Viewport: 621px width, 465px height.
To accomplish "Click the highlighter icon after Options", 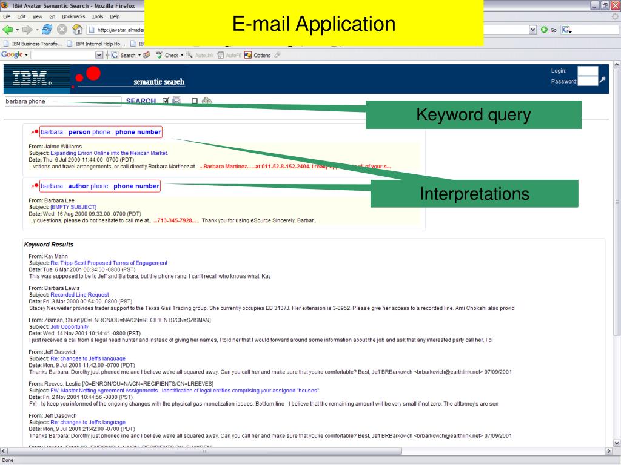I will click(277, 55).
